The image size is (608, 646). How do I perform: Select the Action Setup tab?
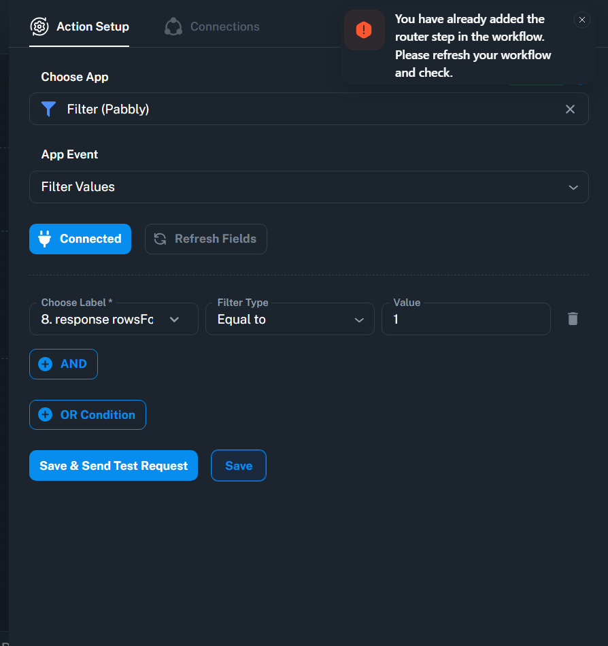coord(92,27)
